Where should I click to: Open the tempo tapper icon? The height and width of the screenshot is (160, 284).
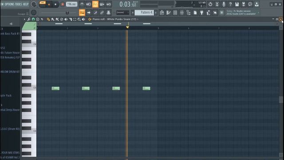point(208,12)
